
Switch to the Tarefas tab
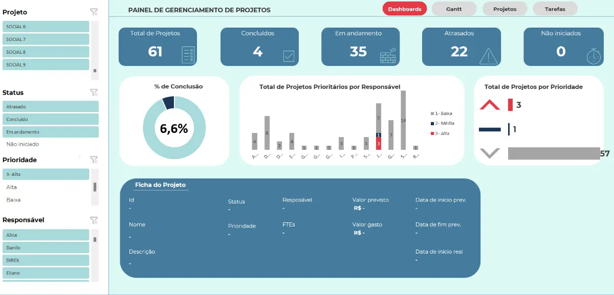pos(555,9)
